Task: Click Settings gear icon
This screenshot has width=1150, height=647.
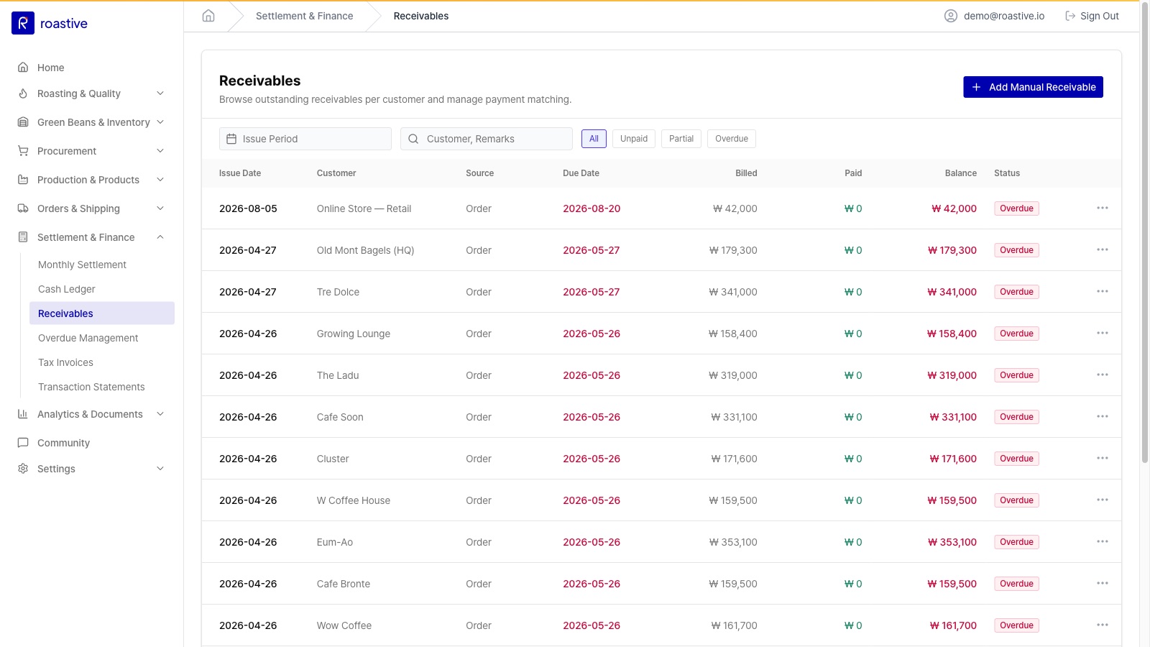Action: click(x=23, y=469)
